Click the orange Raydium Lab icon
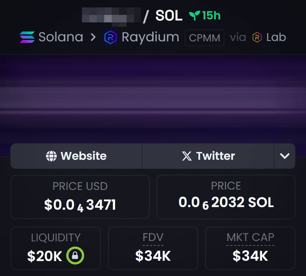 (257, 37)
